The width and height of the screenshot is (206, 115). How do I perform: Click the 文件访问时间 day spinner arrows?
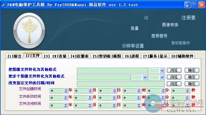point(114,105)
